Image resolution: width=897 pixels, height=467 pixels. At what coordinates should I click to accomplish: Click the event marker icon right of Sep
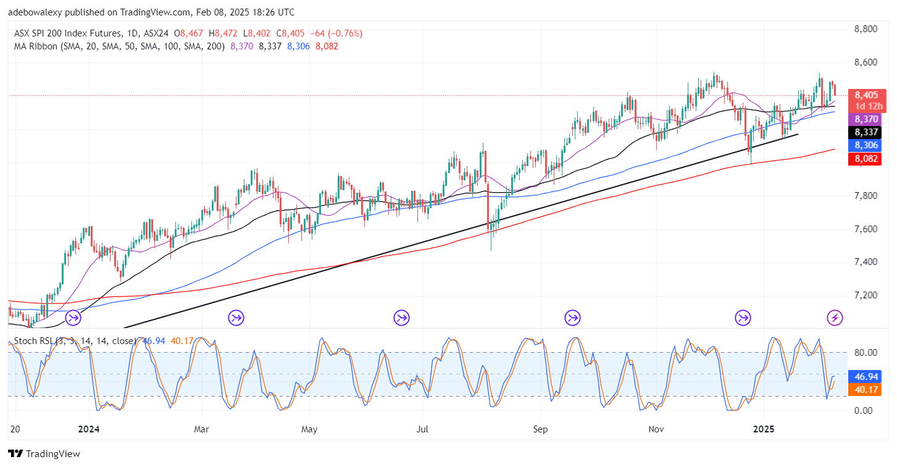tap(572, 318)
